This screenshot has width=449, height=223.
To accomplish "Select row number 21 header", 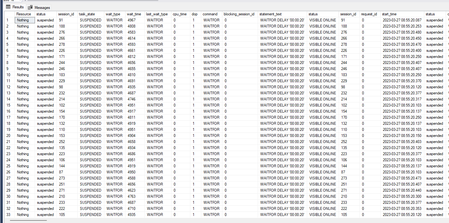I will 10,142.
